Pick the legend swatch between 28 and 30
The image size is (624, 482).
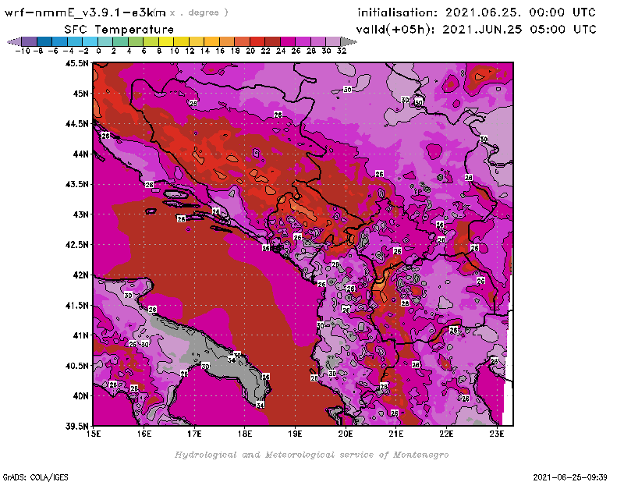318,41
